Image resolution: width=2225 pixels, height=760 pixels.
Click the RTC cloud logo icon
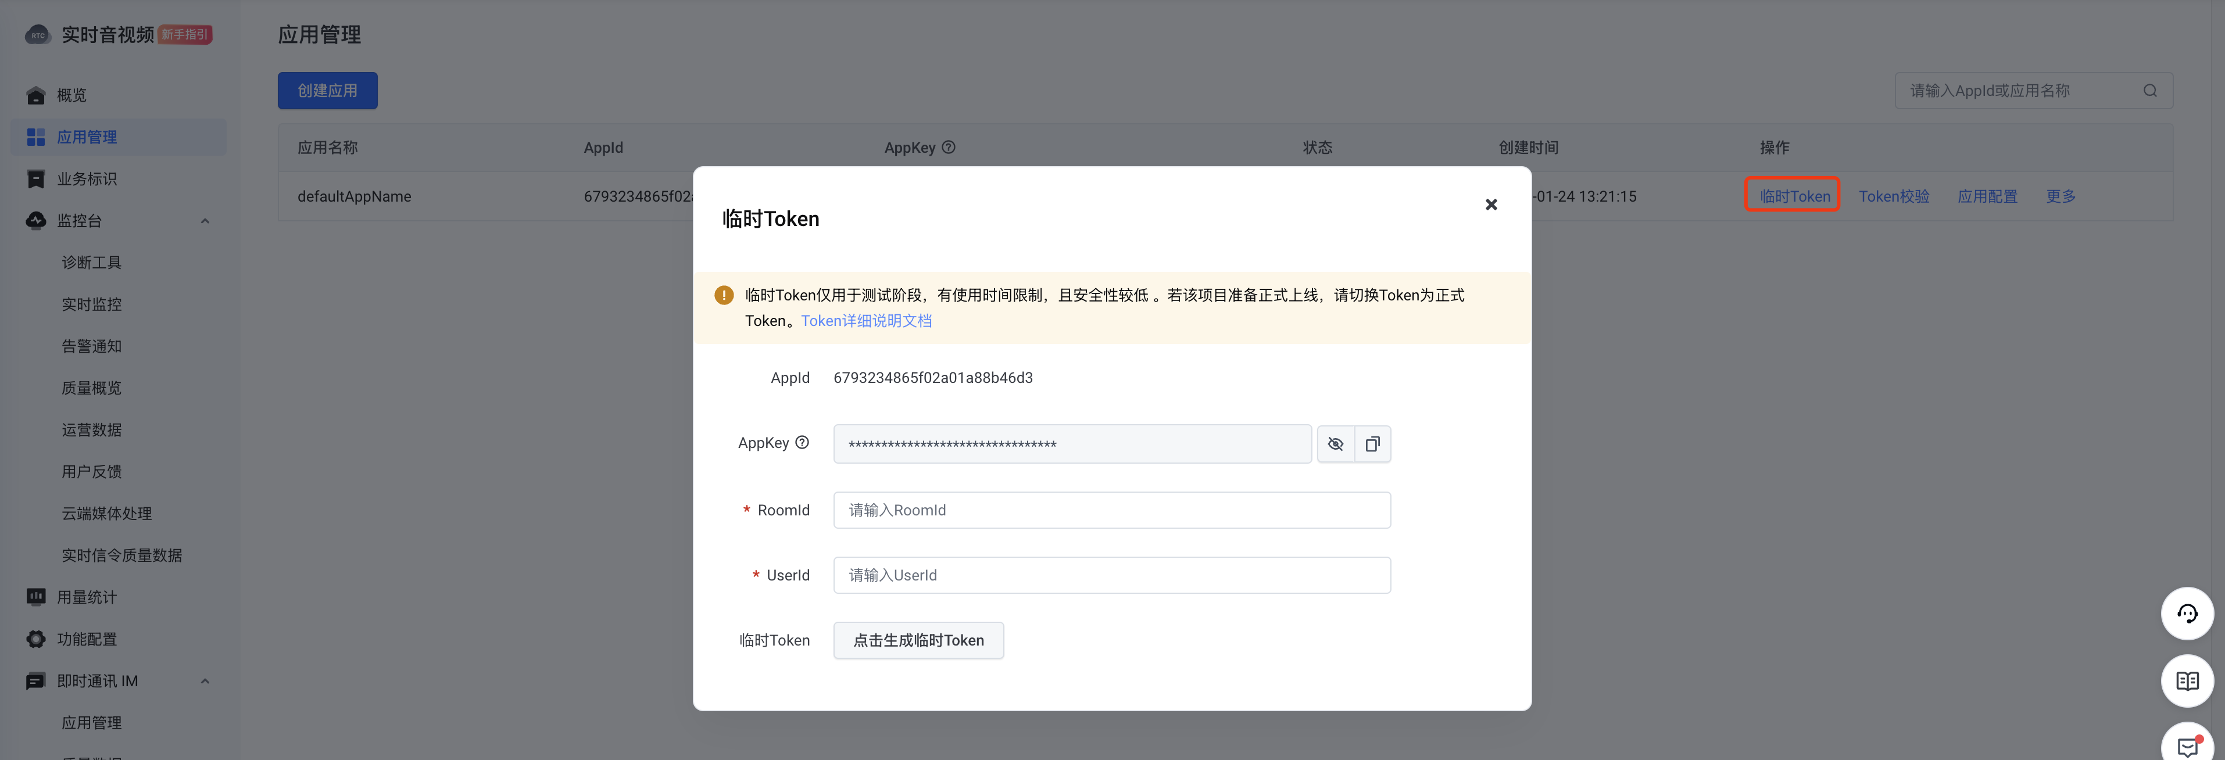coord(37,34)
